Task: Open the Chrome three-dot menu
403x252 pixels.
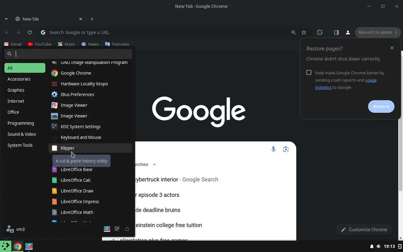Action: pyautogui.click(x=396, y=32)
